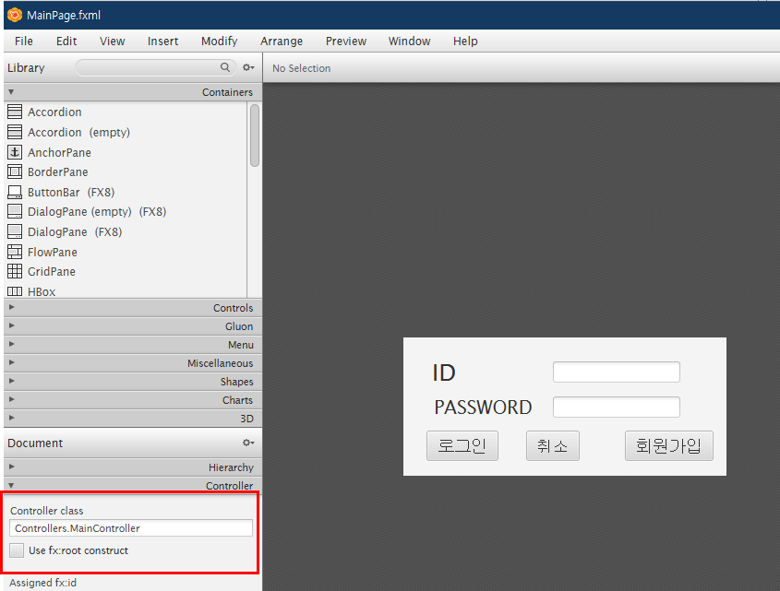Click the ButtonBar (FX8) icon
The height and width of the screenshot is (591, 780).
click(15, 192)
